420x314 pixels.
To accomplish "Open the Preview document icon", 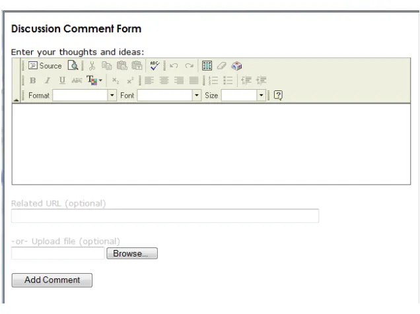I will (x=73, y=65).
